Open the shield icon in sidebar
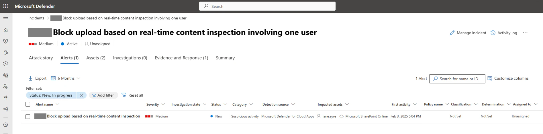 click(6, 41)
